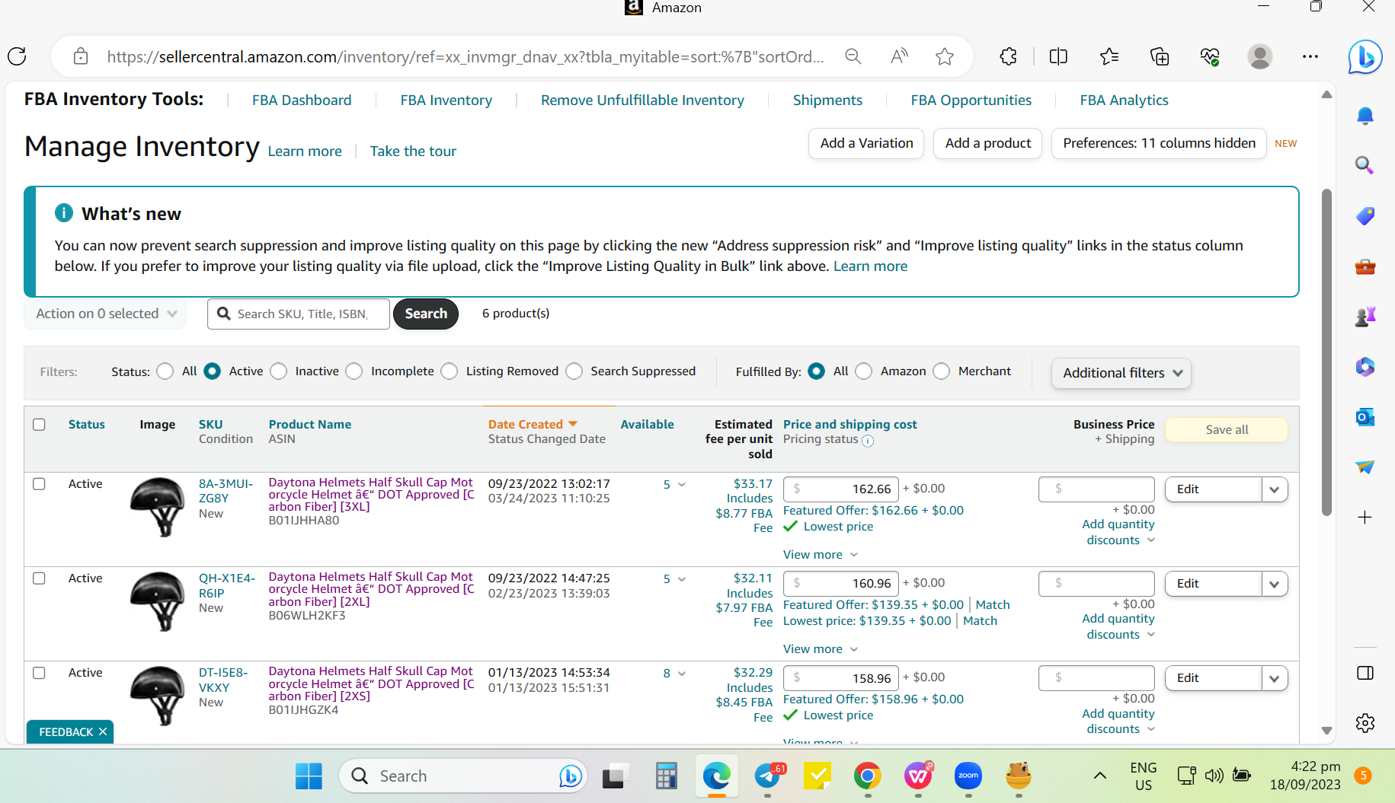Open sidebar Games chess icon
1395x803 pixels.
pos(1365,316)
